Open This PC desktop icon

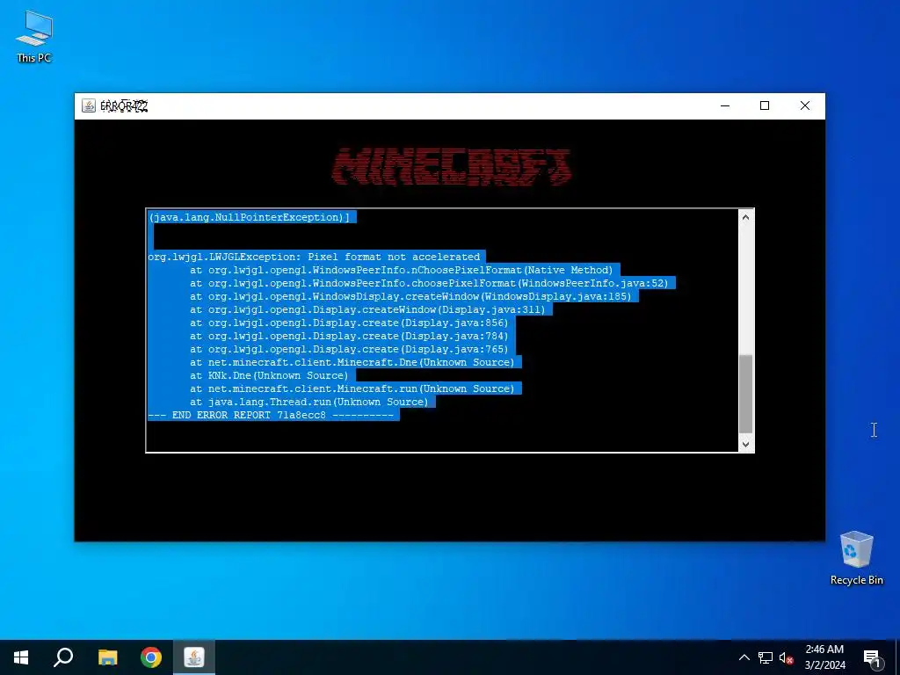tap(34, 37)
